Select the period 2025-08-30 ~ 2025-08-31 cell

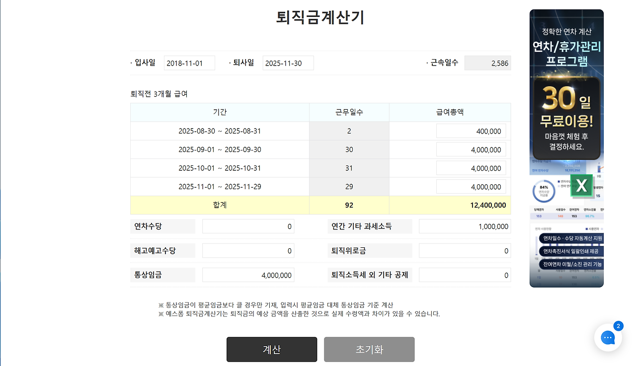tap(220, 131)
